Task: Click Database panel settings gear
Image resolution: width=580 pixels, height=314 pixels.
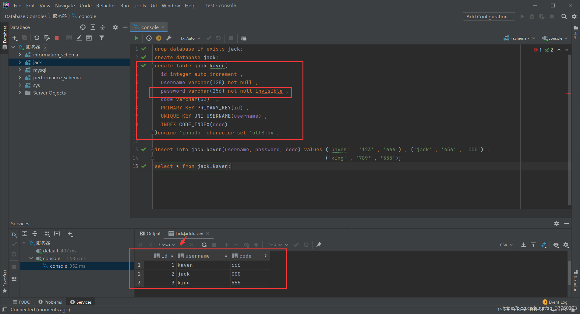Action: point(115,27)
